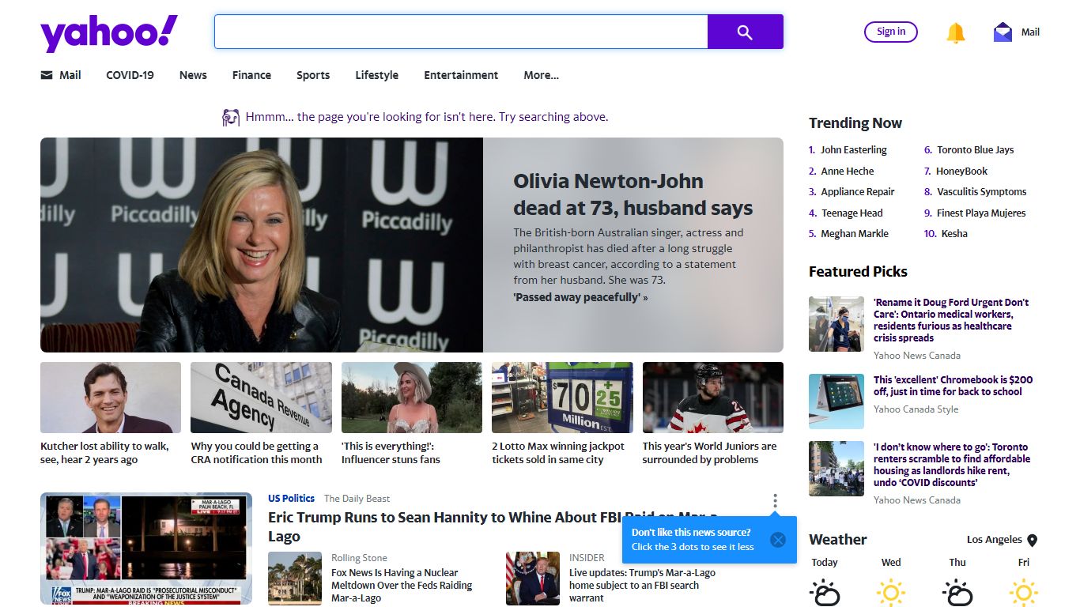1080x607 pixels.
Task: Open the Olivia Newton-John headline
Action: (633, 194)
